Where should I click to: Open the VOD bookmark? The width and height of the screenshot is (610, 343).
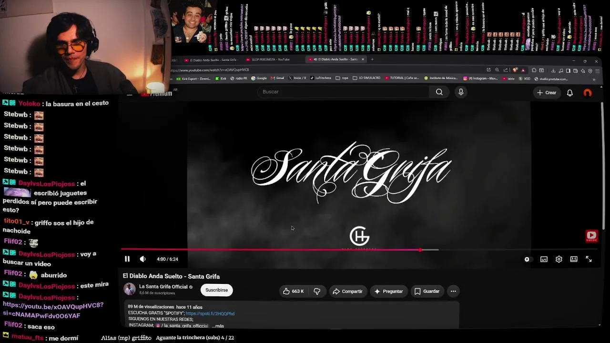click(x=524, y=79)
